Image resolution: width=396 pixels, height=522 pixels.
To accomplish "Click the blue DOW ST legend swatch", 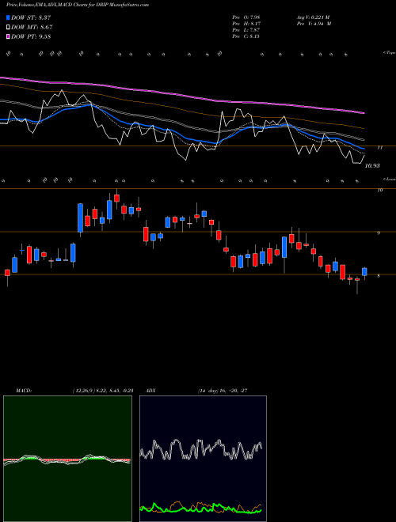I will tap(8, 17).
